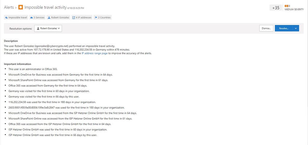The image size is (308, 145).
Task: Open the IP address range page link
Action: pos(94,53)
